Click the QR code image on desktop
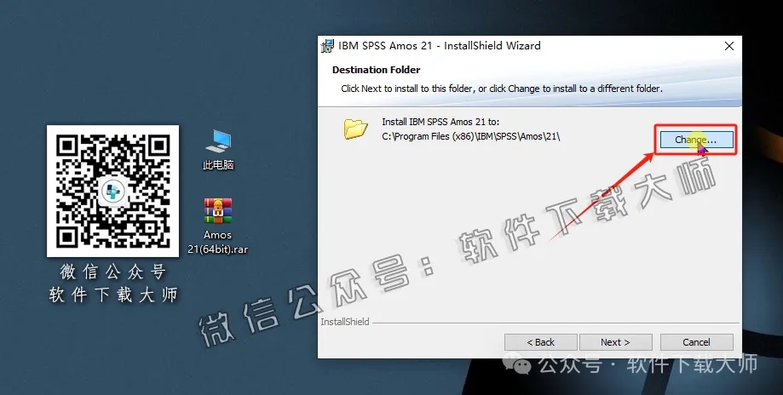 point(112,192)
